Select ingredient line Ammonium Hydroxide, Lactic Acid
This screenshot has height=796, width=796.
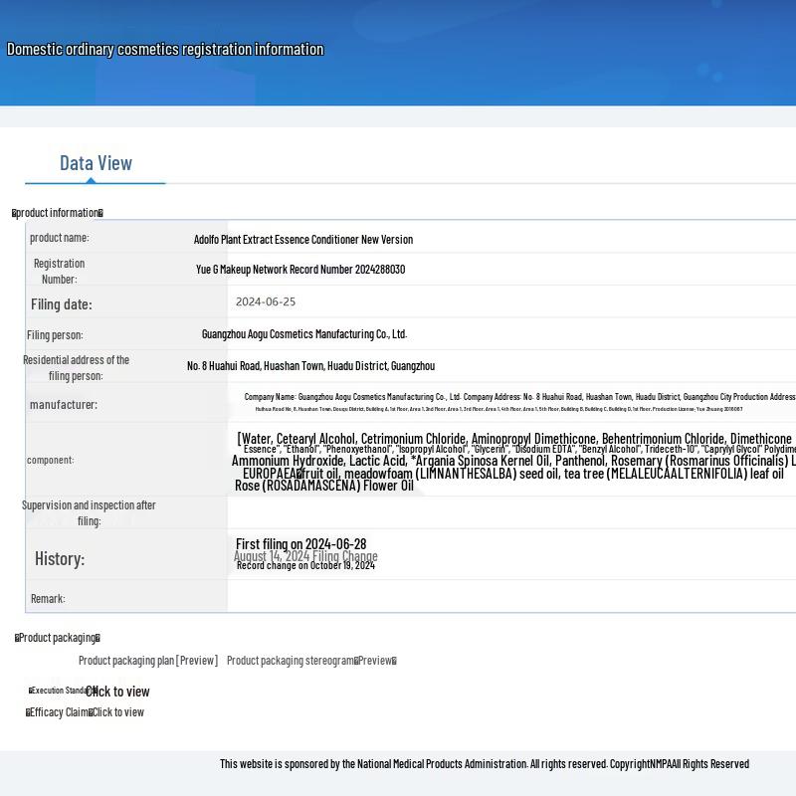pos(513,461)
